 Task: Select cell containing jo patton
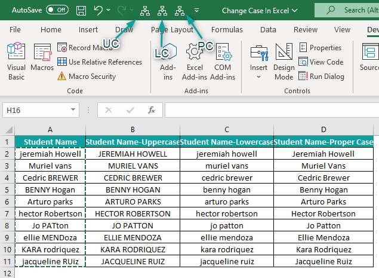click(x=227, y=225)
